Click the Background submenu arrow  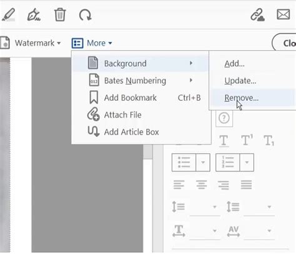coord(191,63)
